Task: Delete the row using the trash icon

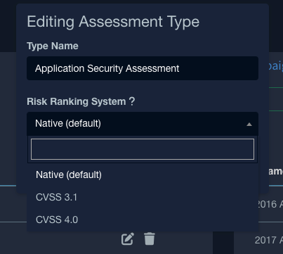Action: coord(150,239)
